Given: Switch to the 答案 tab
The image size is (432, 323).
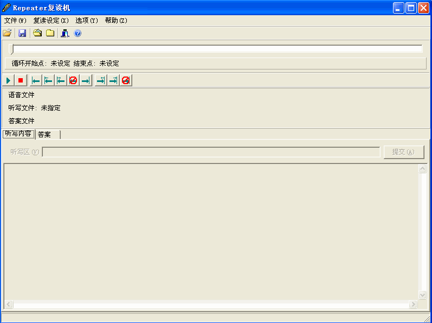Looking at the screenshot, I should [48, 135].
